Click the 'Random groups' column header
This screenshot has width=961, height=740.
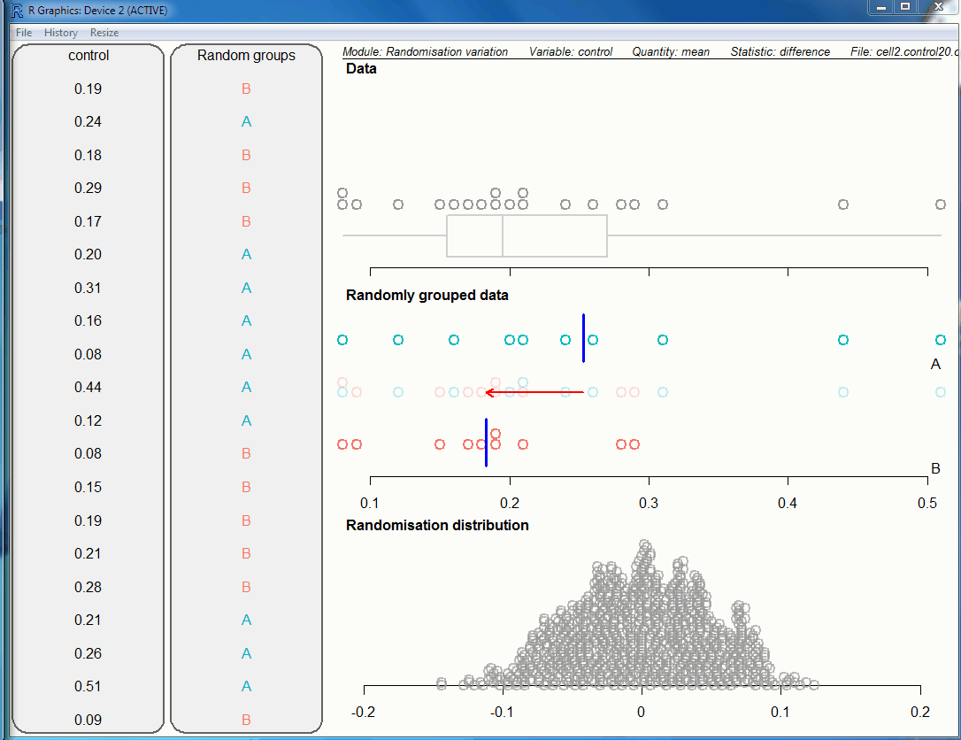pos(246,55)
